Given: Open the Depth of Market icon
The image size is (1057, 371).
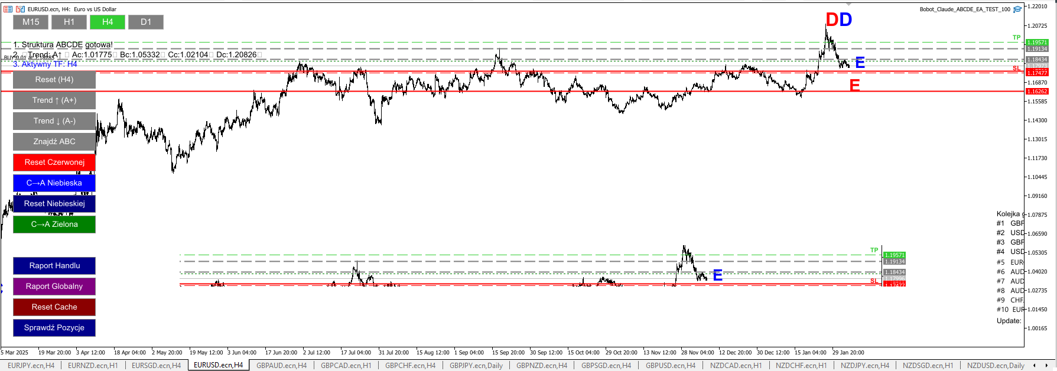Looking at the screenshot, I should [x=20, y=9].
